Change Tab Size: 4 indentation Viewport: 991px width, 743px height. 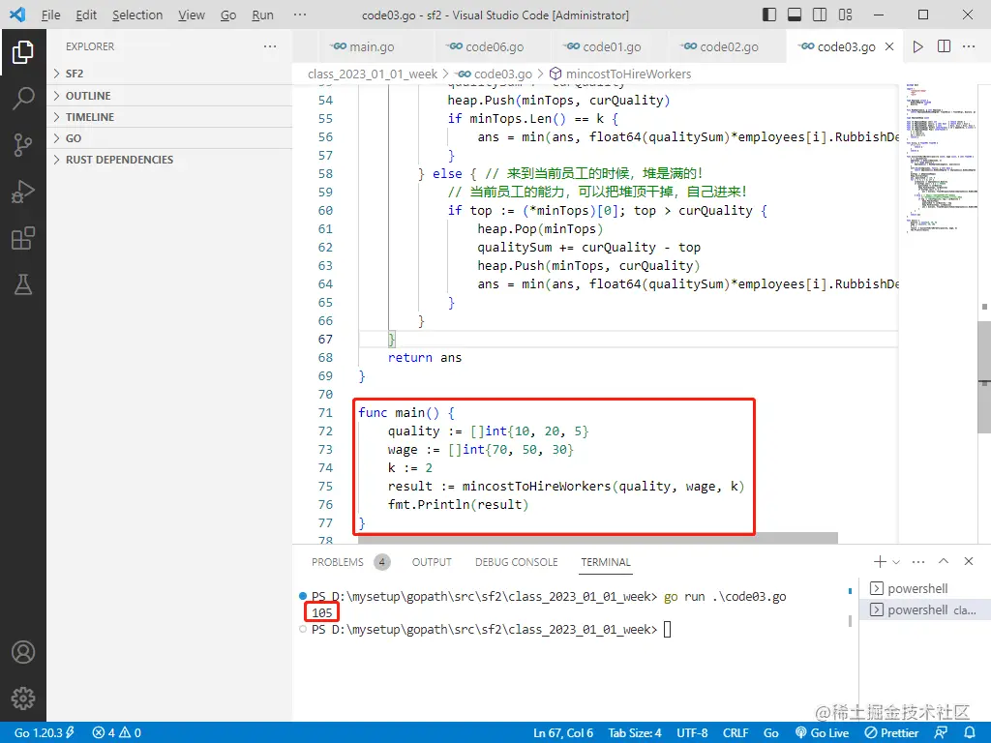[635, 733]
